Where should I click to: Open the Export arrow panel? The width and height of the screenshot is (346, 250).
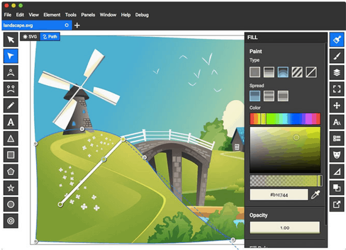point(337,205)
